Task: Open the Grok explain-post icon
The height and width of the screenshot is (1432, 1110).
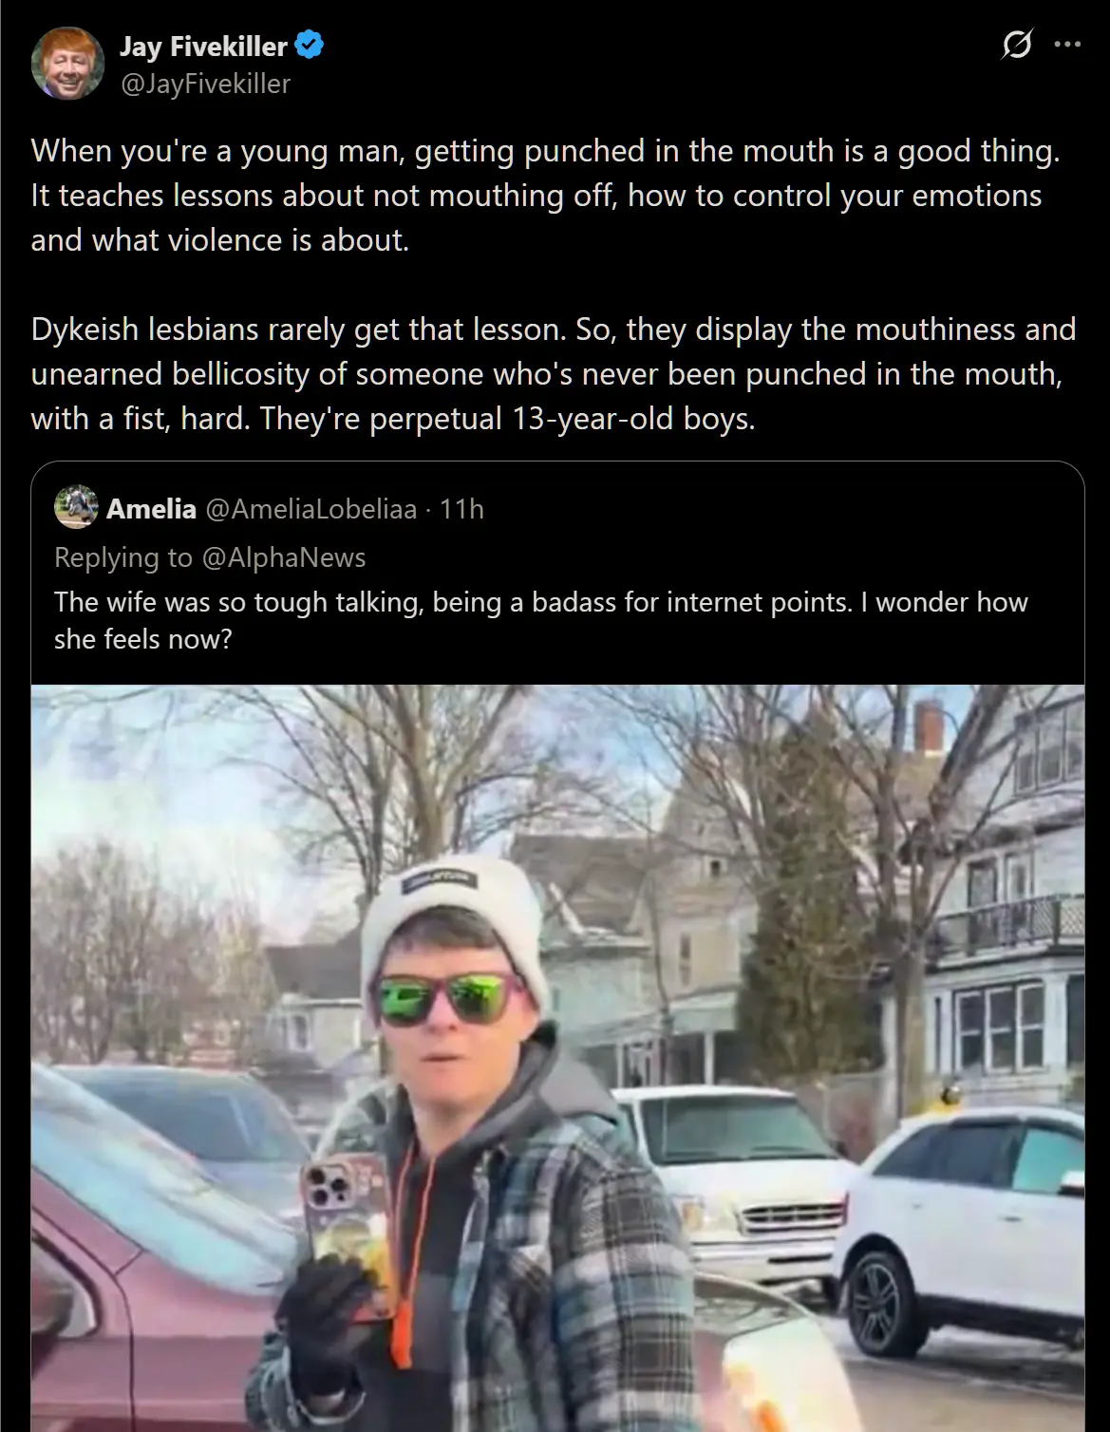Action: click(1016, 45)
